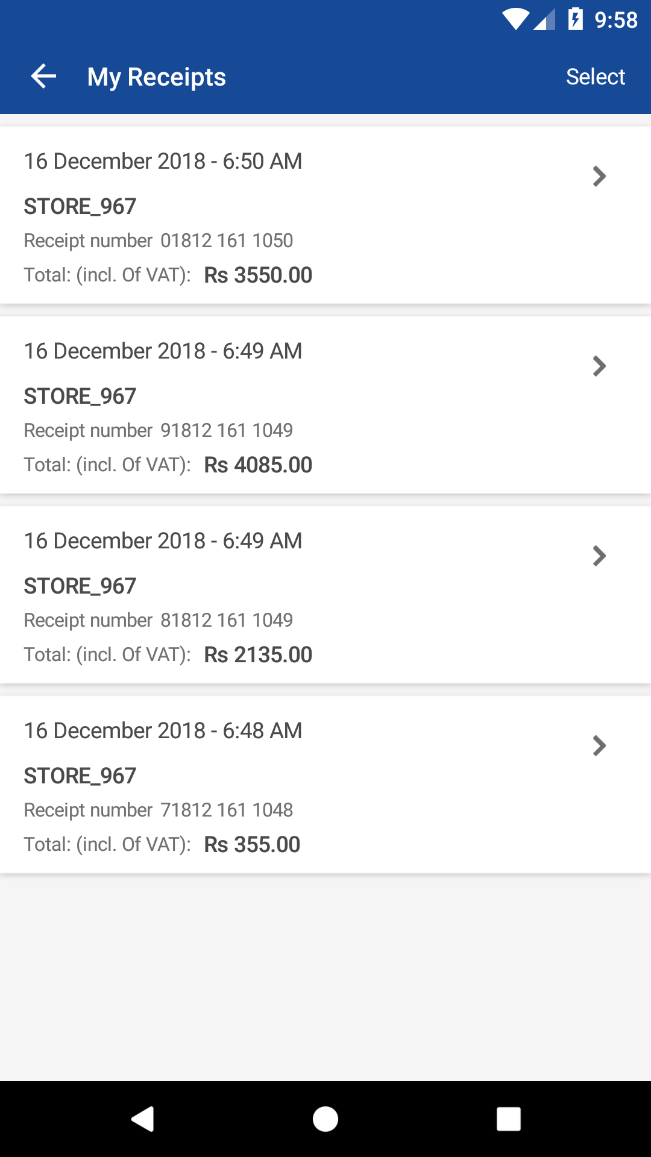Tap the back arrow in header
The image size is (651, 1157).
[x=43, y=77]
